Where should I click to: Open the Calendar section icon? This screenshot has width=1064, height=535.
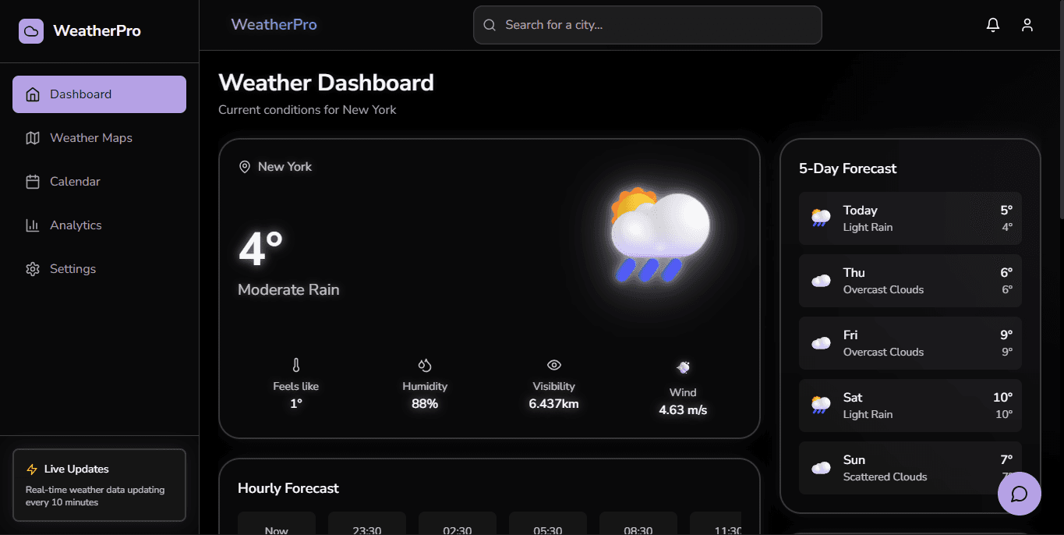pos(32,181)
